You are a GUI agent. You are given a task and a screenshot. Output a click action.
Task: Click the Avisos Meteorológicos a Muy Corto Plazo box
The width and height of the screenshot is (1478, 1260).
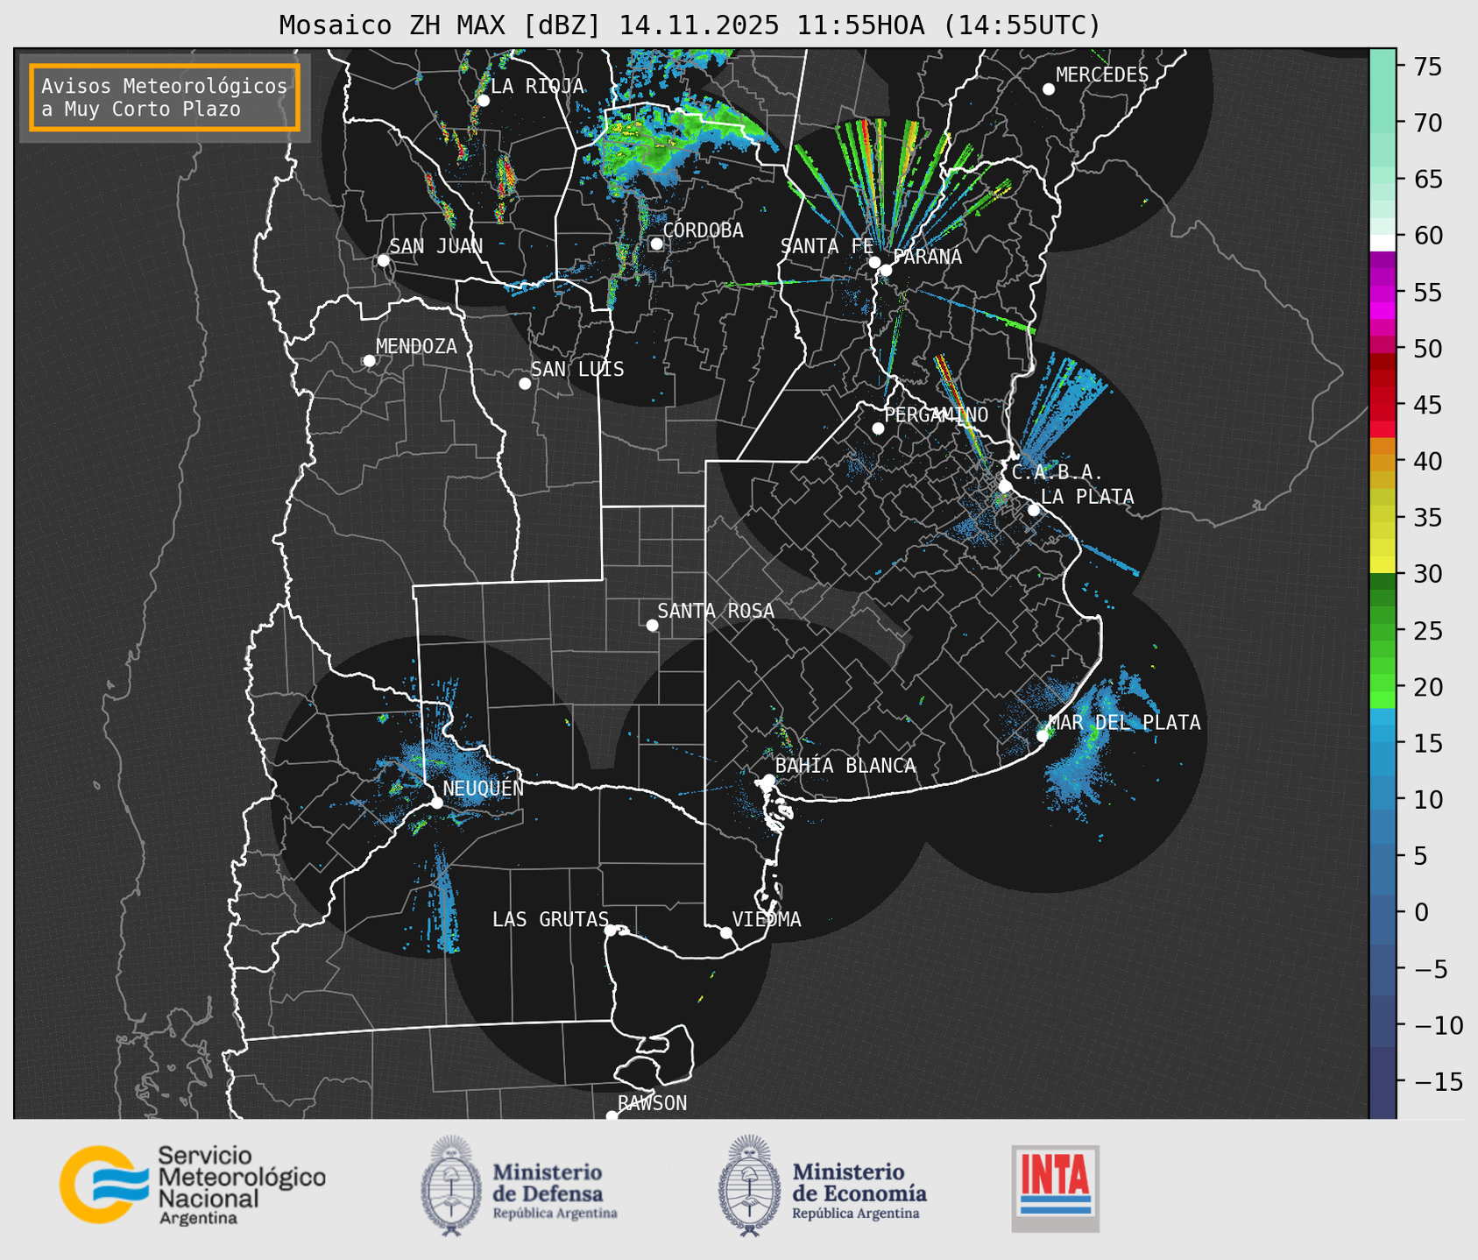click(x=165, y=97)
